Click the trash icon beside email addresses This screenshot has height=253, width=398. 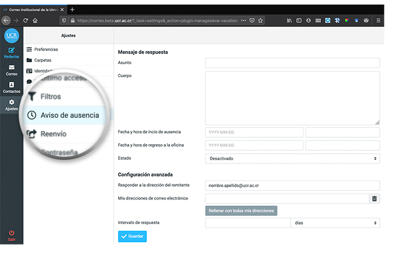[x=374, y=199]
